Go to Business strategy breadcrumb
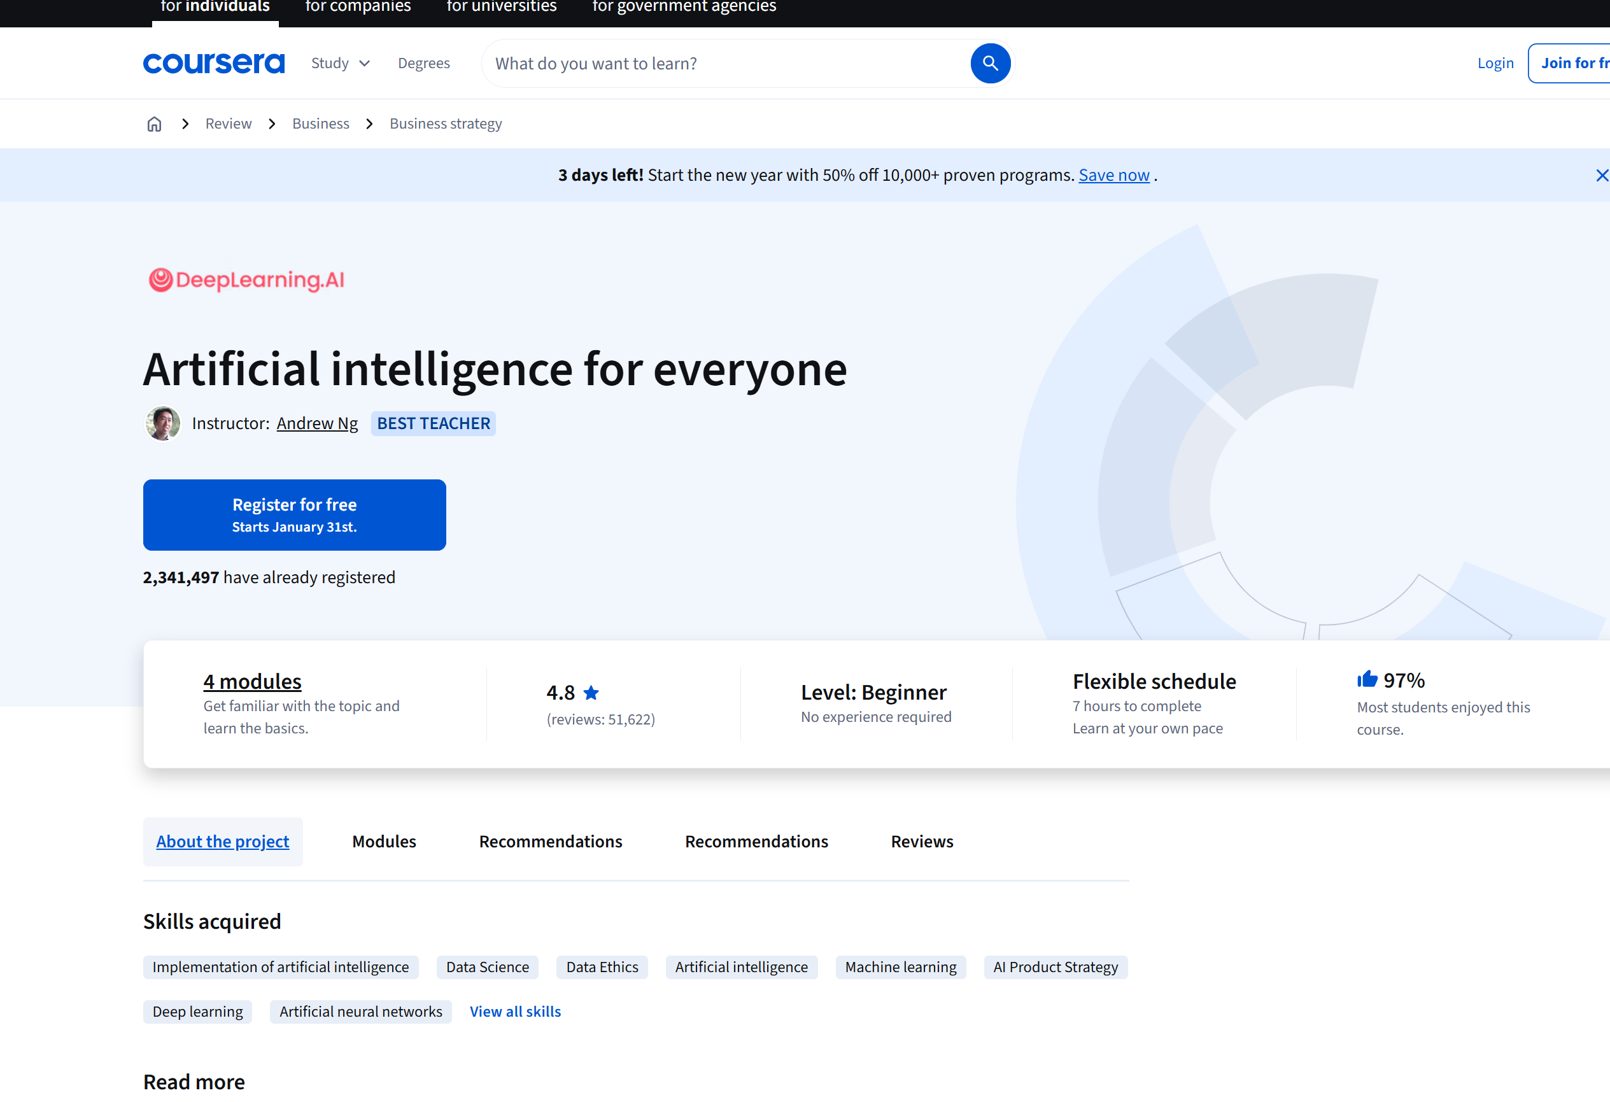The height and width of the screenshot is (1102, 1610). 446,124
